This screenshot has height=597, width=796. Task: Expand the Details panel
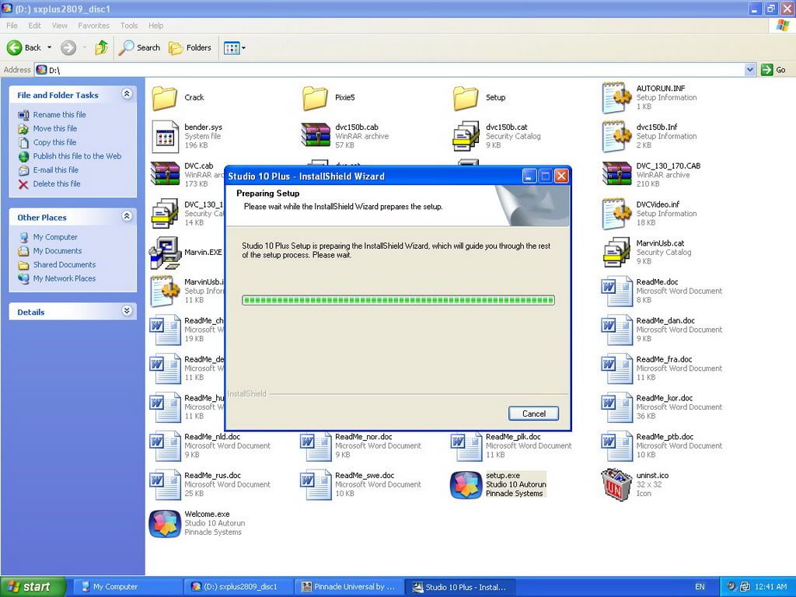tap(127, 311)
